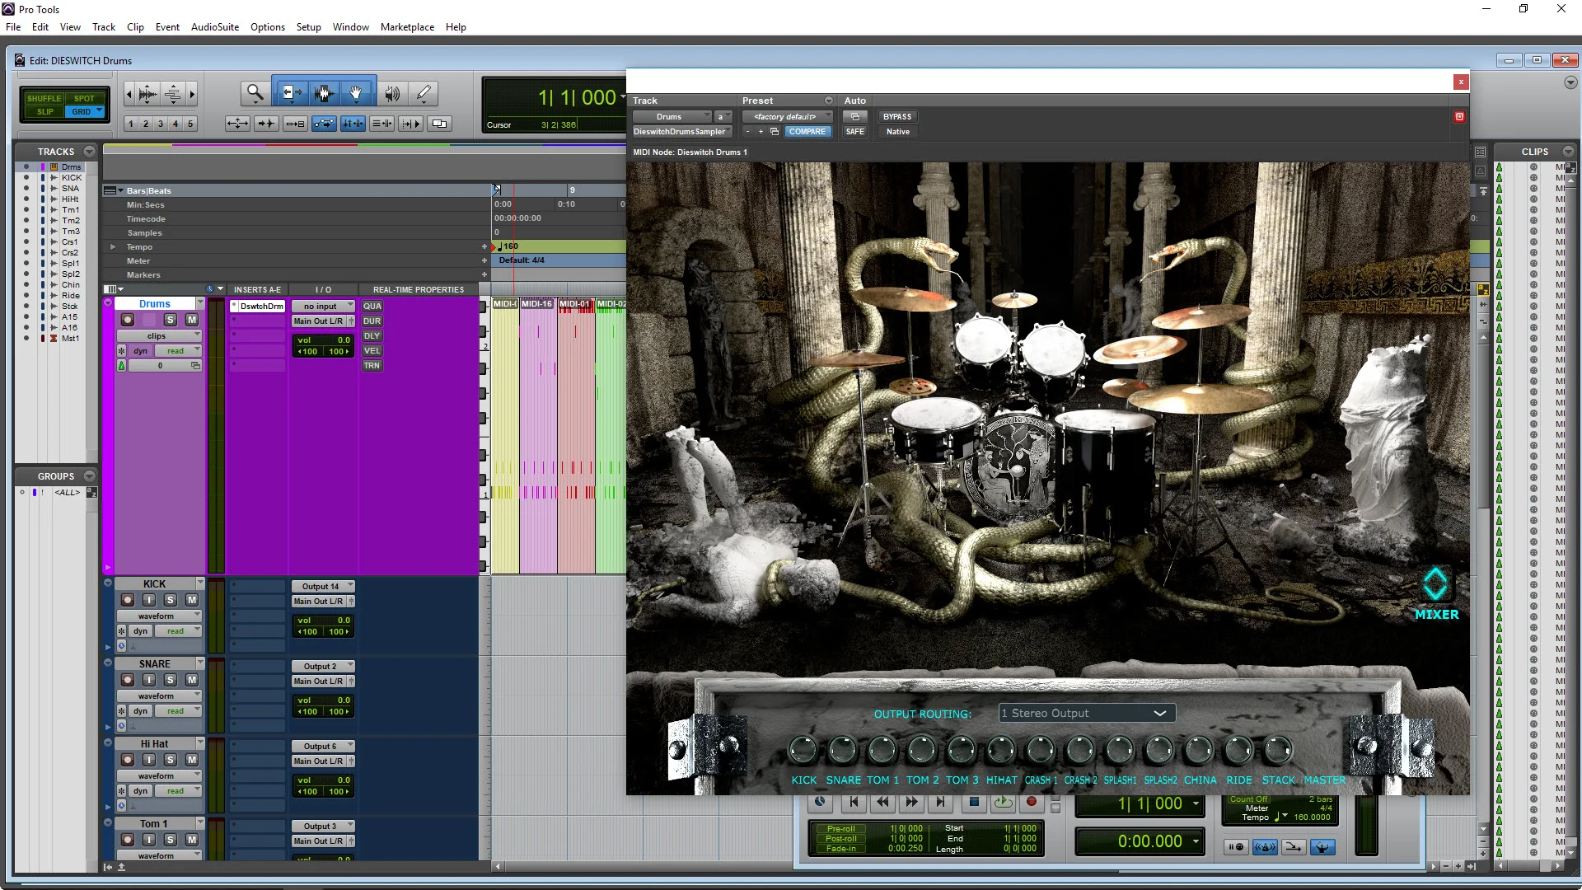The width and height of the screenshot is (1582, 890).
Task: Select the Trim tool
Action: [x=292, y=93]
